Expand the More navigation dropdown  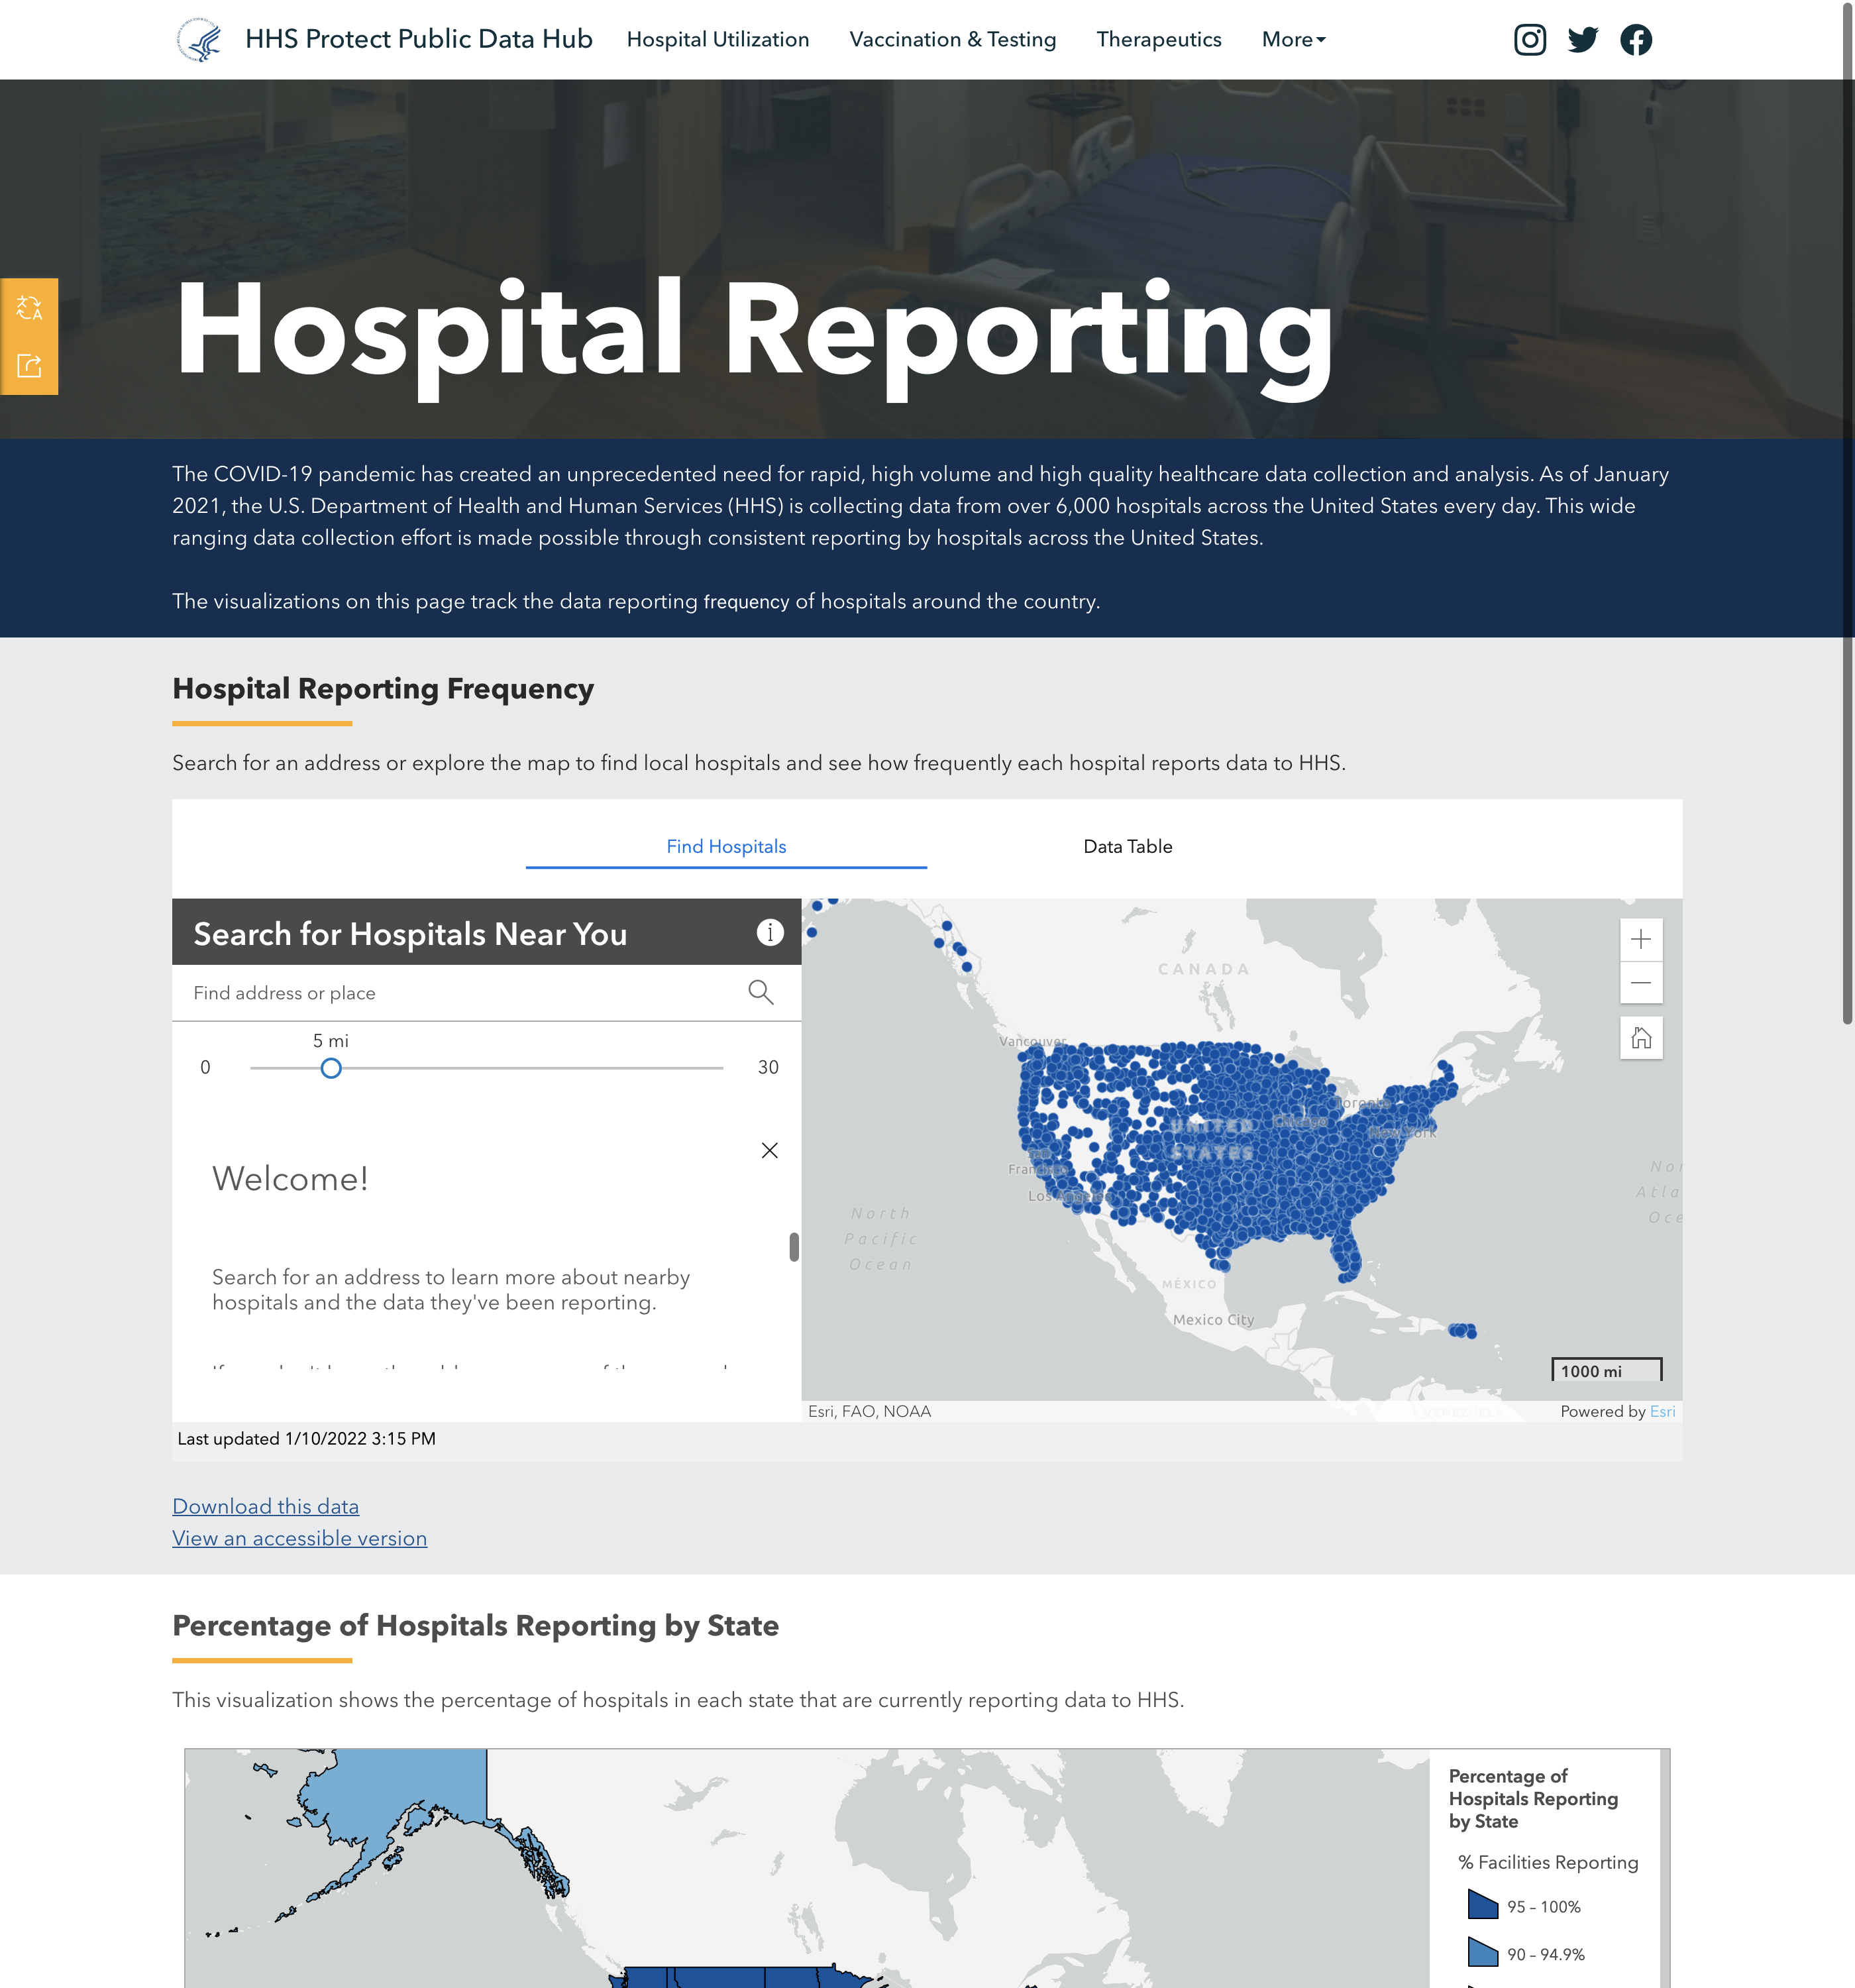click(x=1292, y=40)
